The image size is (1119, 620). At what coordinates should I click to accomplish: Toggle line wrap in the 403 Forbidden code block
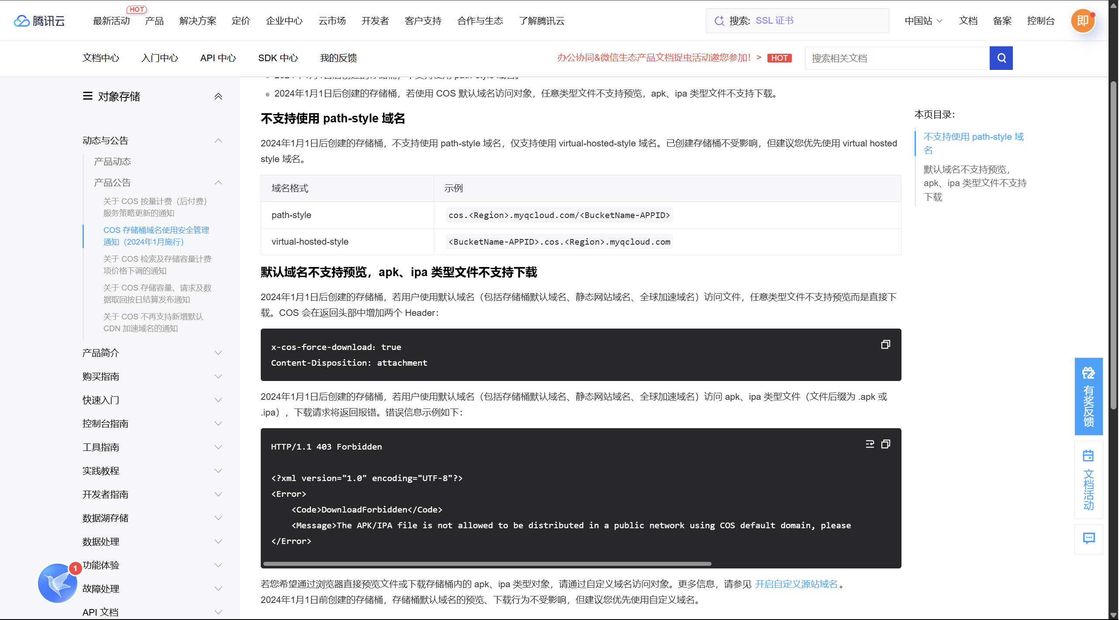click(x=870, y=444)
